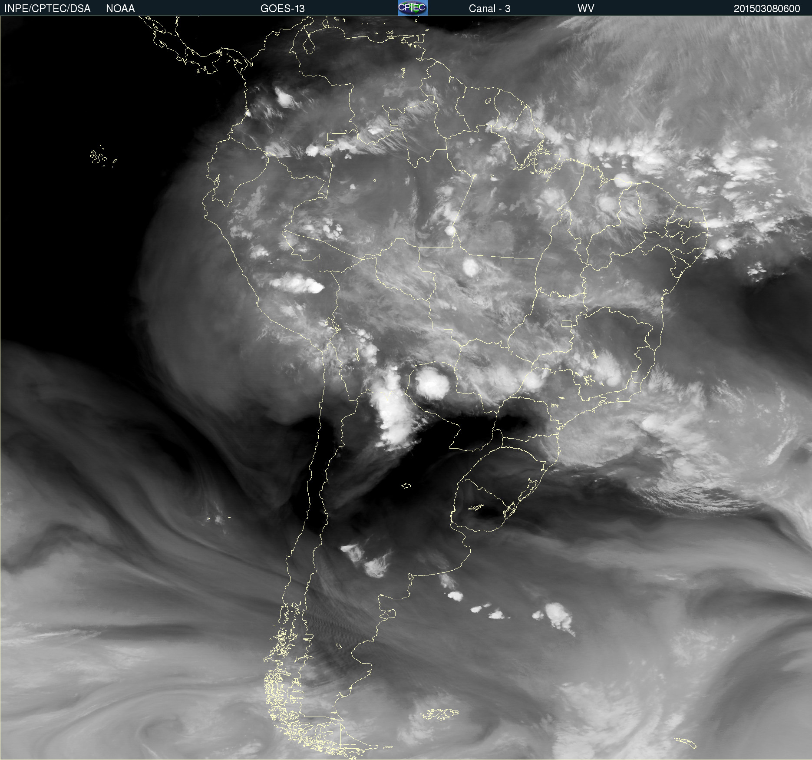The height and width of the screenshot is (760, 812).
Task: Select the WV label in the header
Action: 586,9
